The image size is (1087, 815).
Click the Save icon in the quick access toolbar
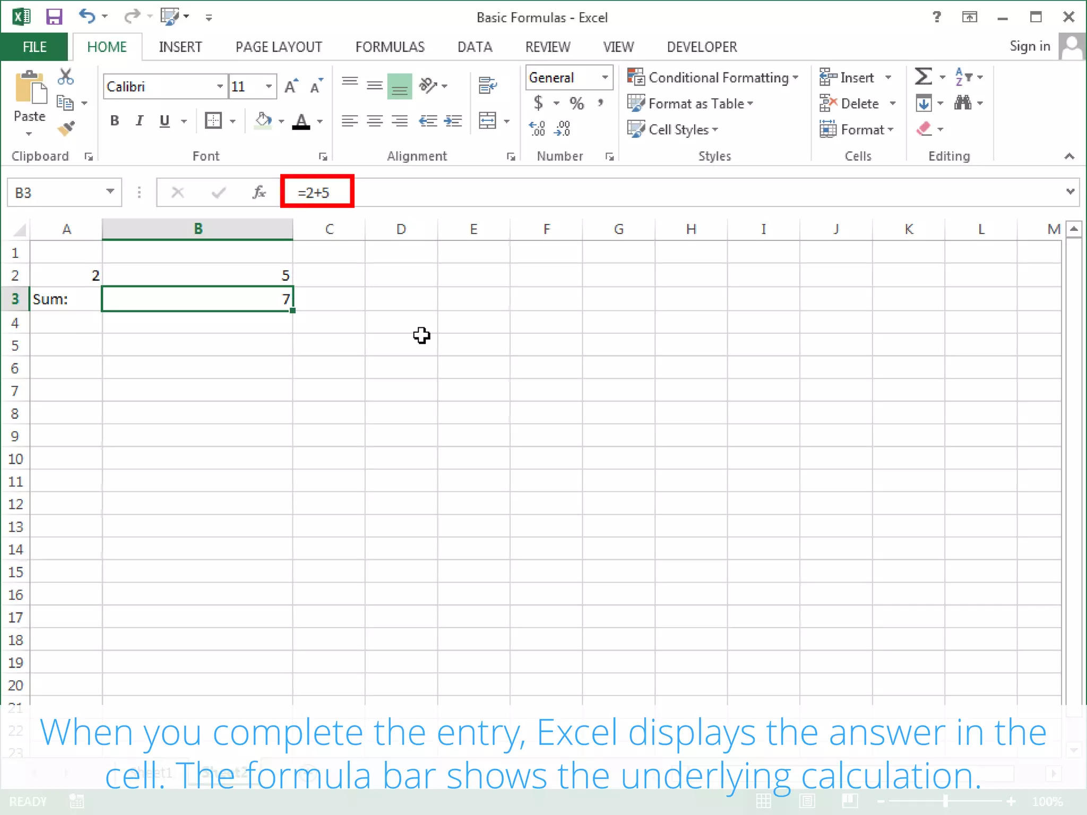click(x=54, y=17)
